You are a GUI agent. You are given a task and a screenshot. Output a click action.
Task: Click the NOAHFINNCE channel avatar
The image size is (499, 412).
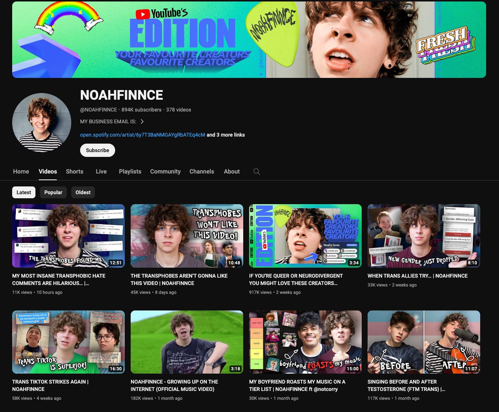click(x=42, y=122)
